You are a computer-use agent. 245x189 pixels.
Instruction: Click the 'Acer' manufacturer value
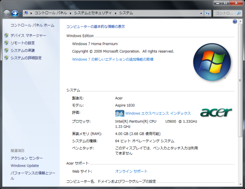[119, 98]
